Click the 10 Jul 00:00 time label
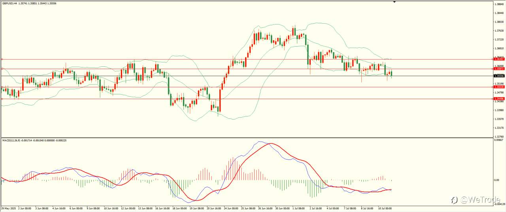This screenshot has height=212, width=506. (386, 208)
